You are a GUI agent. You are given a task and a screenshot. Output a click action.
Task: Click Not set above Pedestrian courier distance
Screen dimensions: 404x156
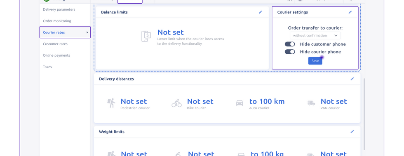point(134,101)
